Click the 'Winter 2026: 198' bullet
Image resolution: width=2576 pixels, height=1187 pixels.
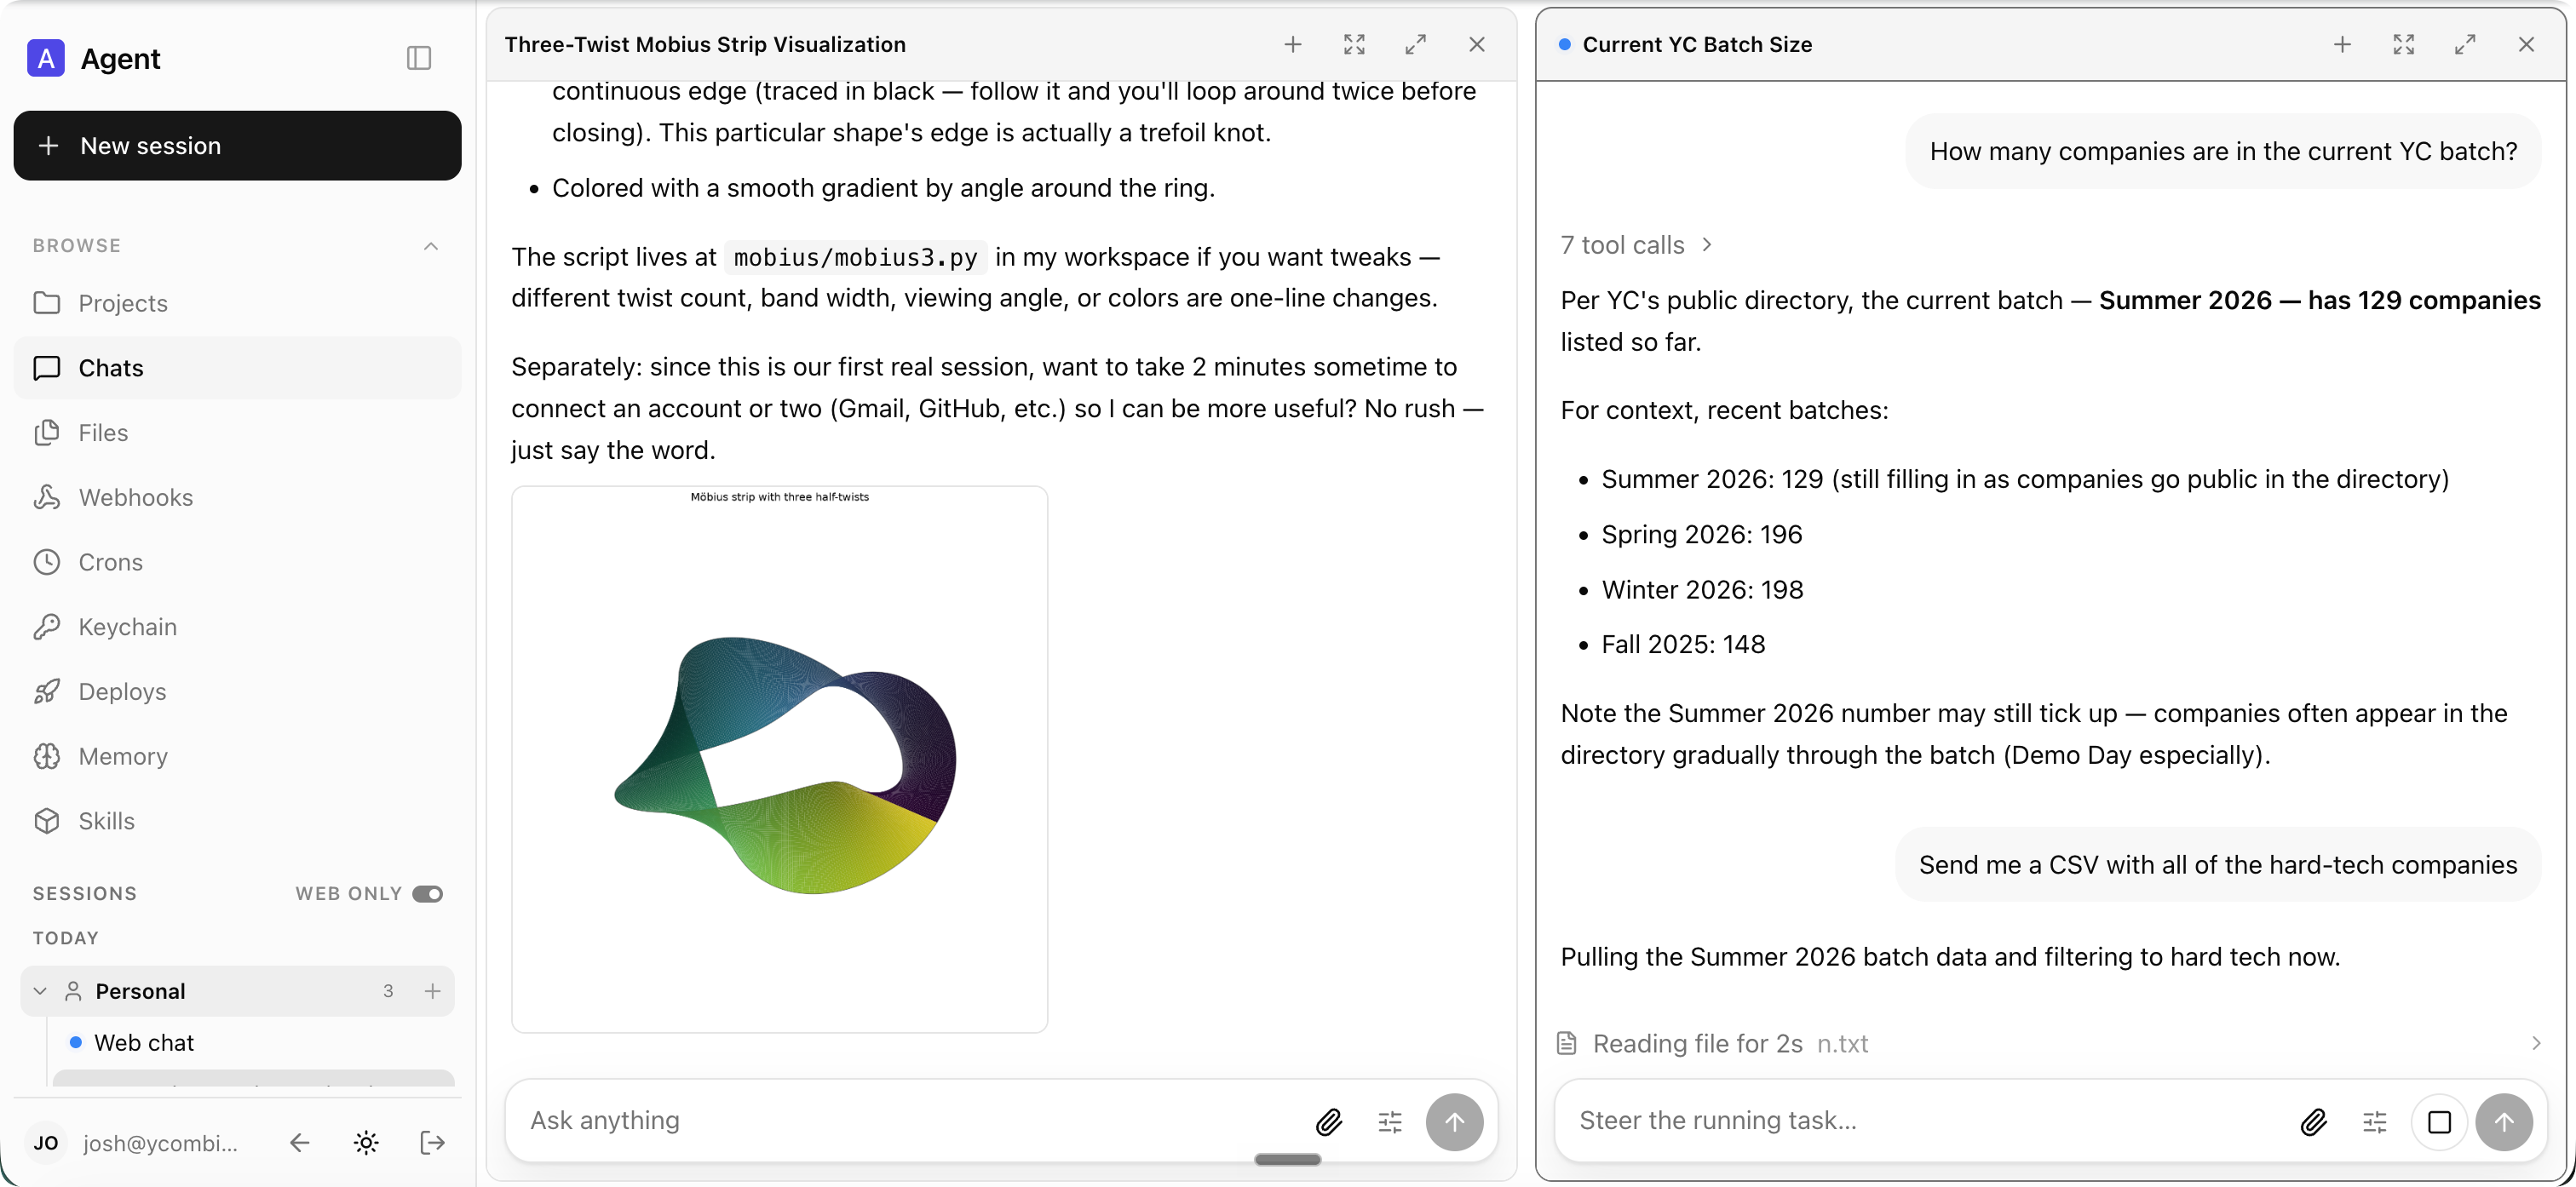[1702, 589]
